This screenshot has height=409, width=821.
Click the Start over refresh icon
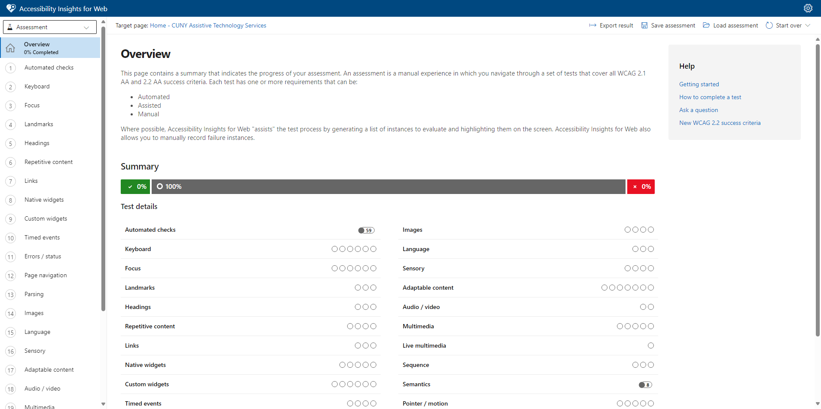click(769, 25)
